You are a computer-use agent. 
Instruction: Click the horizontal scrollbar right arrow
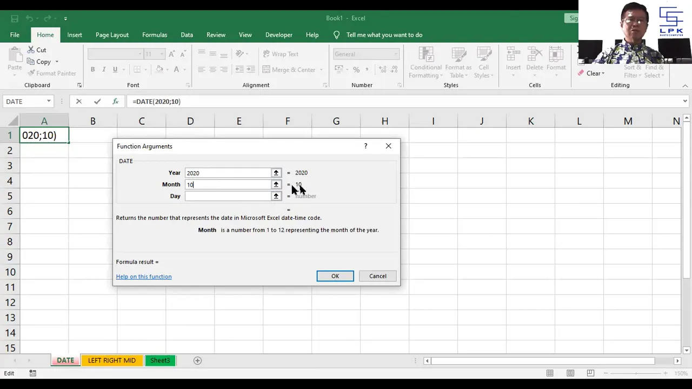[677, 360]
